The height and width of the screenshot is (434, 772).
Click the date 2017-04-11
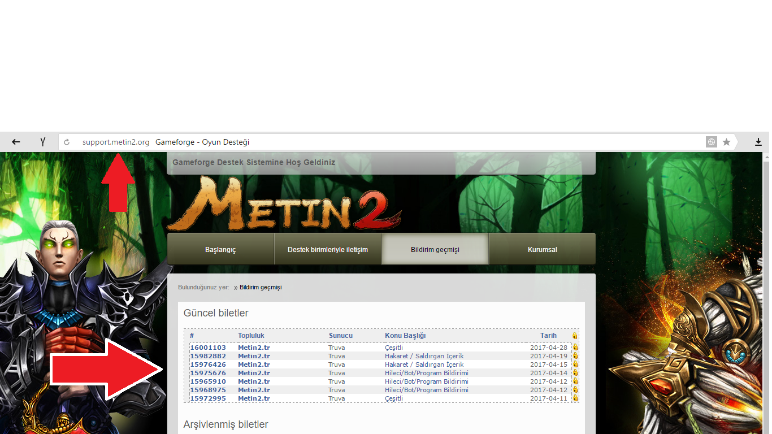pos(549,398)
